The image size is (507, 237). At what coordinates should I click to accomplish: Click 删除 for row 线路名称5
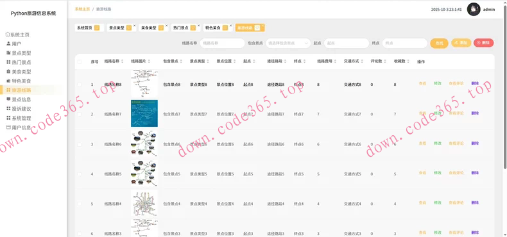click(475, 173)
